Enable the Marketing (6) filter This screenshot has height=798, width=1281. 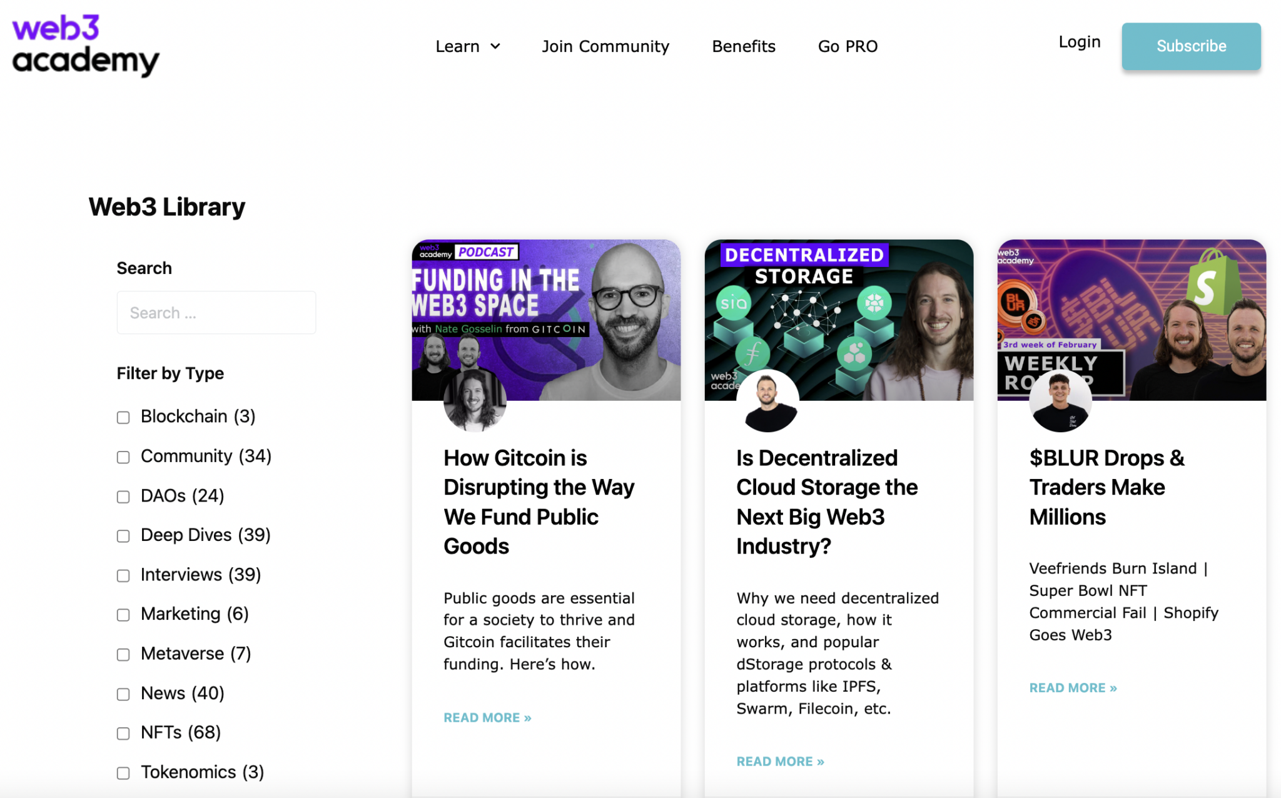pos(123,615)
